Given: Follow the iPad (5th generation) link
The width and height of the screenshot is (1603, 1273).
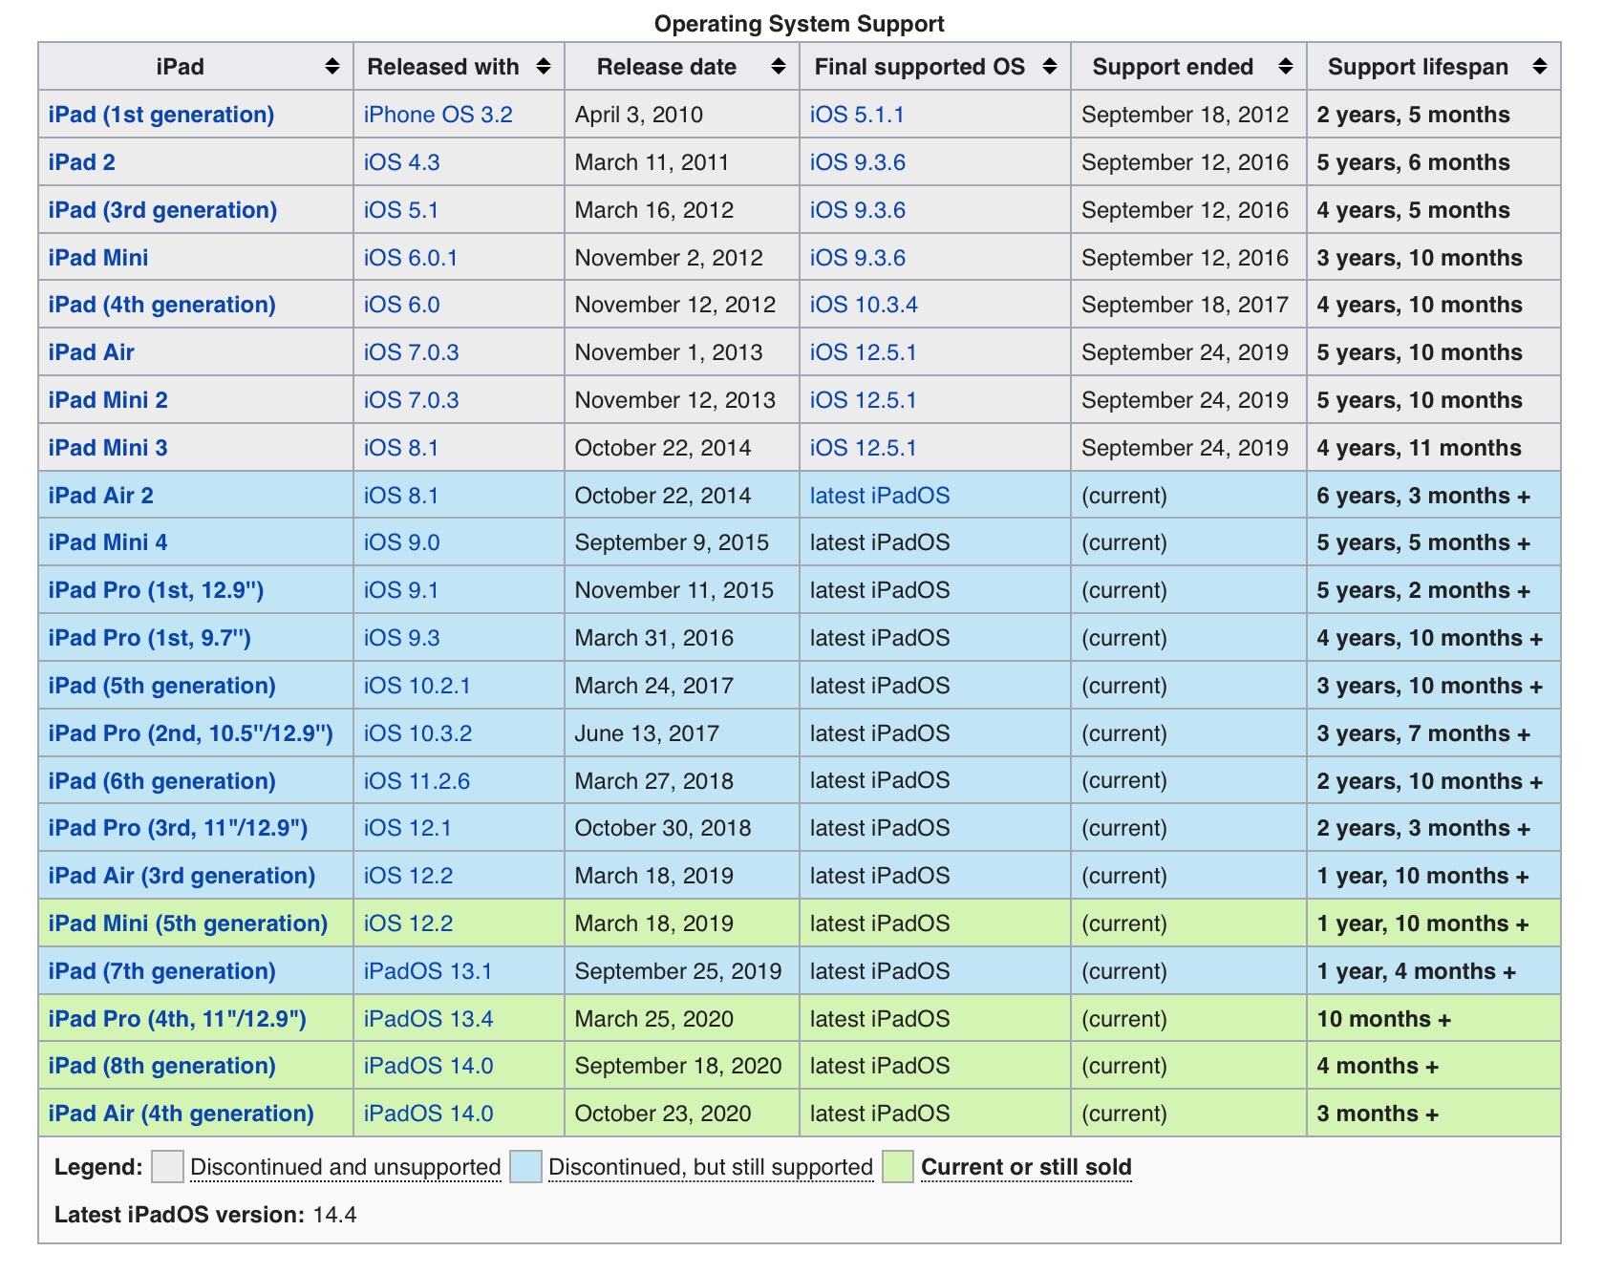Looking at the screenshot, I should tap(162, 686).
